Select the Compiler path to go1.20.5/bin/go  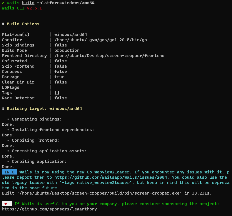(101, 40)
